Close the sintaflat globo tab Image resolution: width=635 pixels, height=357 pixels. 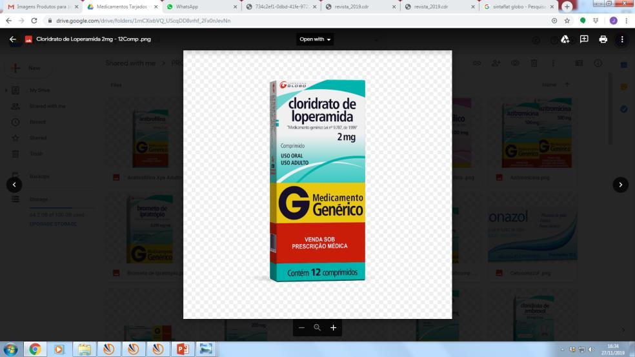[x=552, y=7]
